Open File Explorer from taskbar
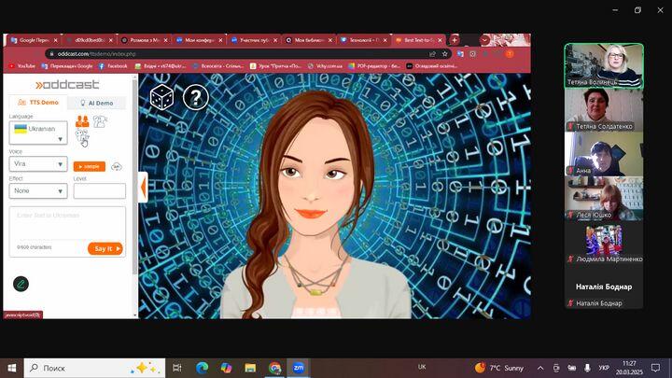Viewport: 672px width, 378px height. (x=250, y=368)
